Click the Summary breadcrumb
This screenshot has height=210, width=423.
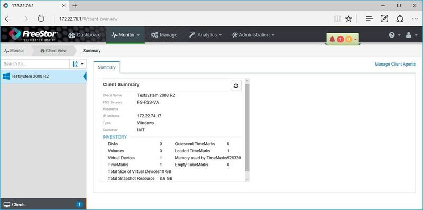point(91,51)
